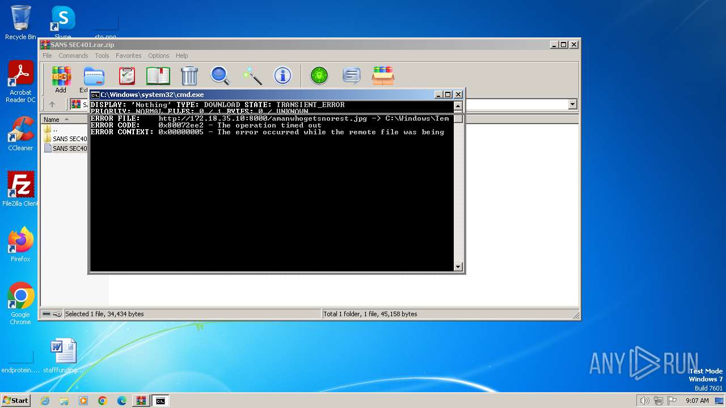Open the Commands menu
The height and width of the screenshot is (408, 726).
point(73,56)
